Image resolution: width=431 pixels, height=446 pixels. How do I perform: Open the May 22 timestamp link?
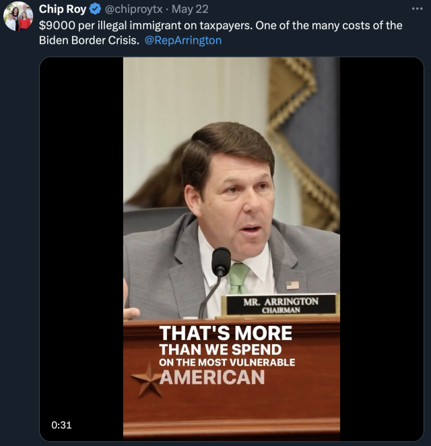(x=190, y=9)
